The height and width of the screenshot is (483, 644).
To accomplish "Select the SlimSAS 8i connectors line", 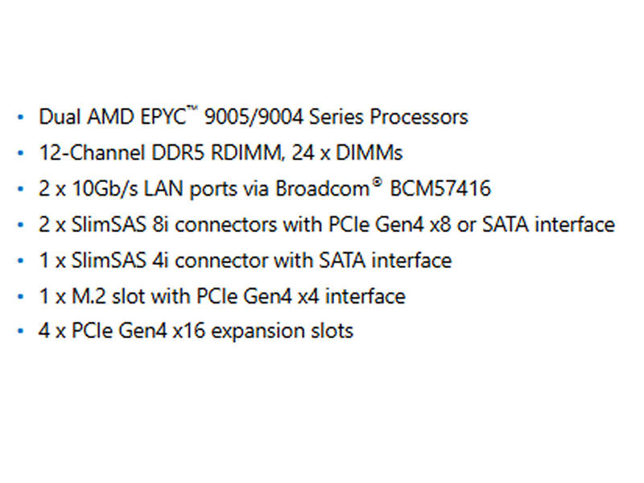I will pyautogui.click(x=327, y=225).
